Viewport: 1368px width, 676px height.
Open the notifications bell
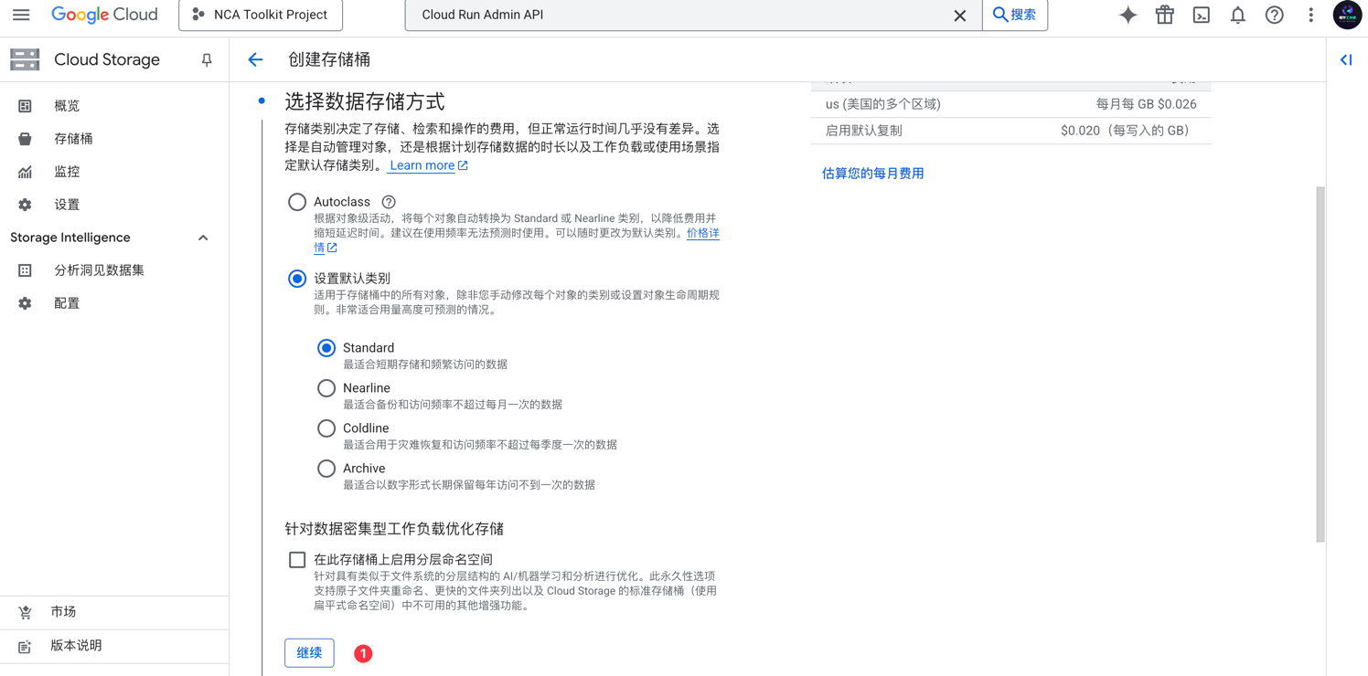[x=1237, y=15]
